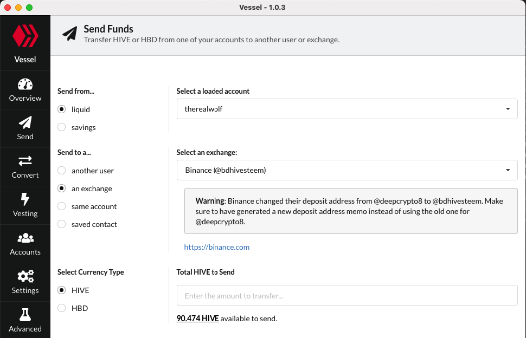Viewport: 526px width, 338px height.
Task: Click the Overview menu label
Action: point(25,98)
